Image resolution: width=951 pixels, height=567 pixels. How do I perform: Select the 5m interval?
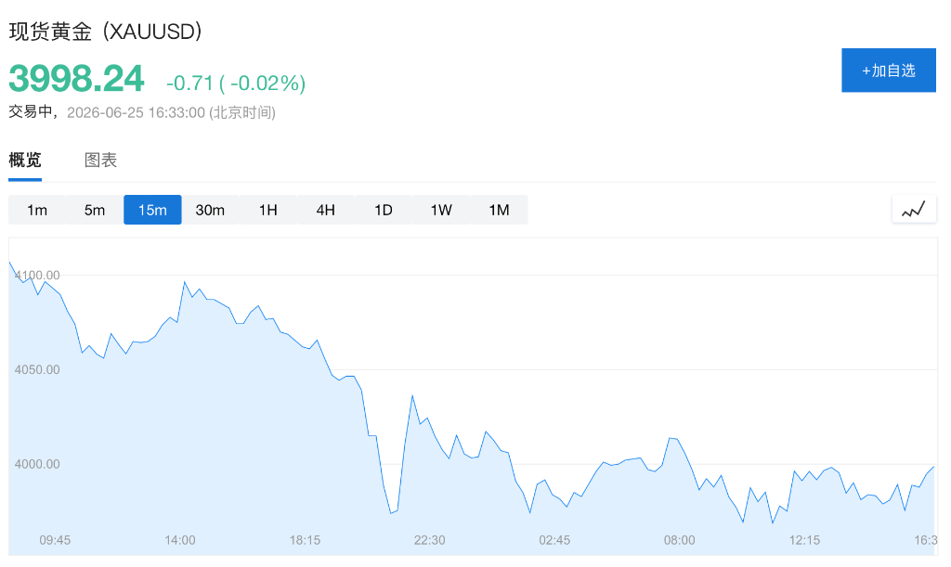(x=95, y=211)
